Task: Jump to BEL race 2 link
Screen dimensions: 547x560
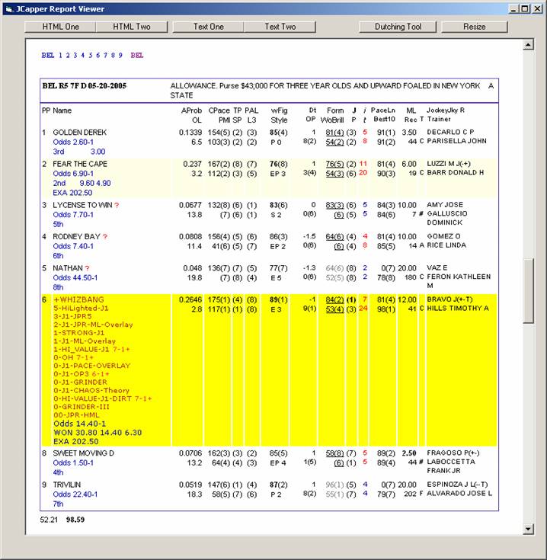Action: (x=68, y=56)
